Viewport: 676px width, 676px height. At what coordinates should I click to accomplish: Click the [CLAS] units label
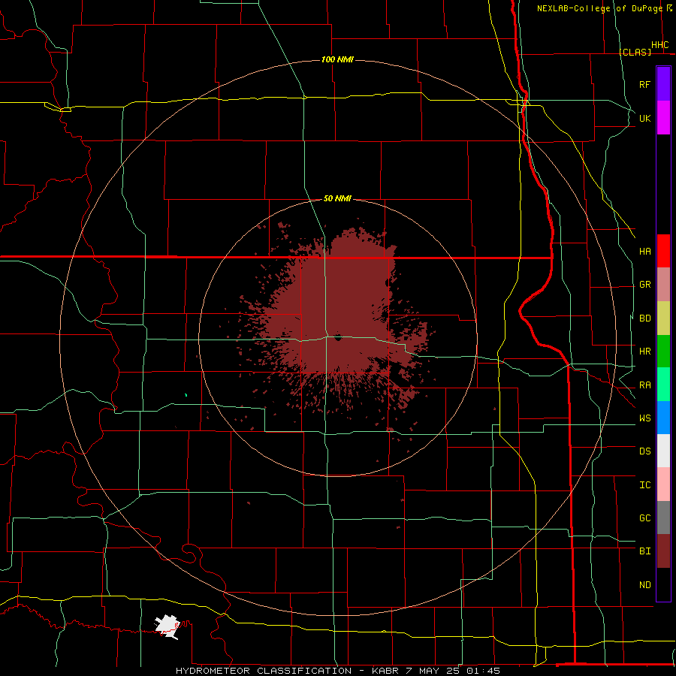[635, 52]
